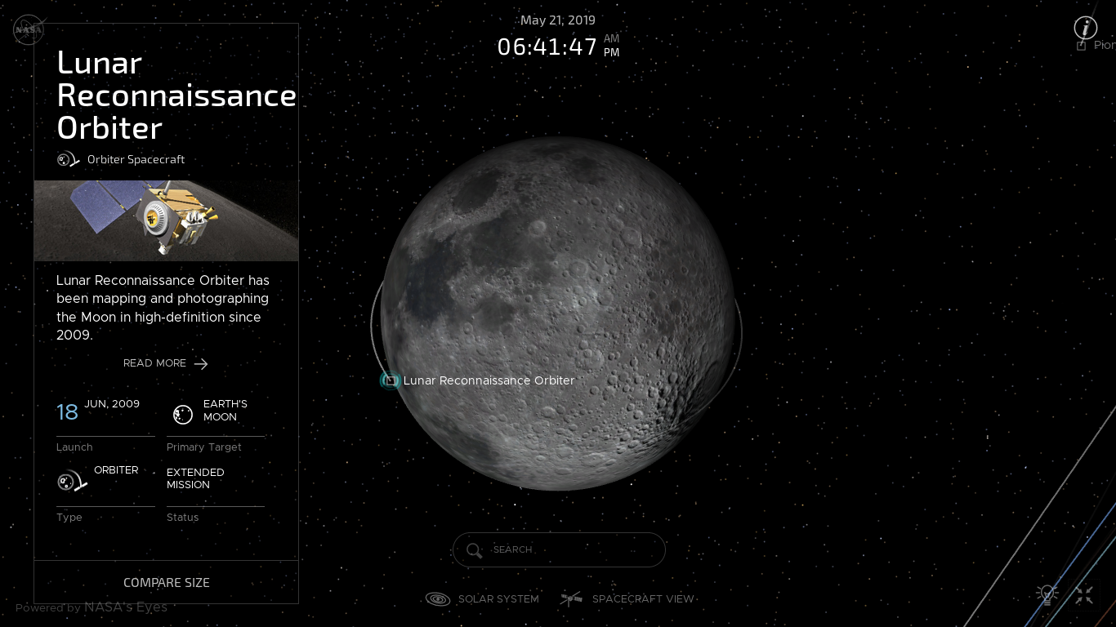
Task: Click the orbiter description paragraph
Action: [163, 308]
